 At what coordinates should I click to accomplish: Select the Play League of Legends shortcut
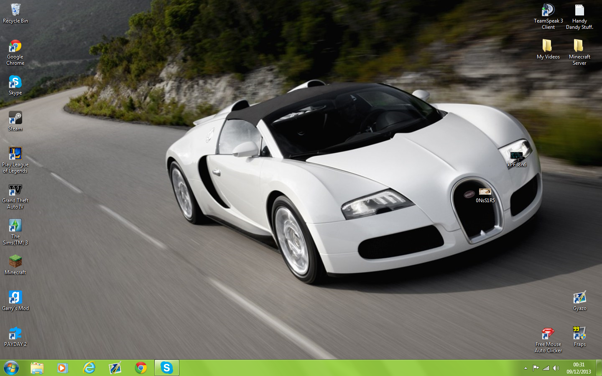tap(15, 160)
